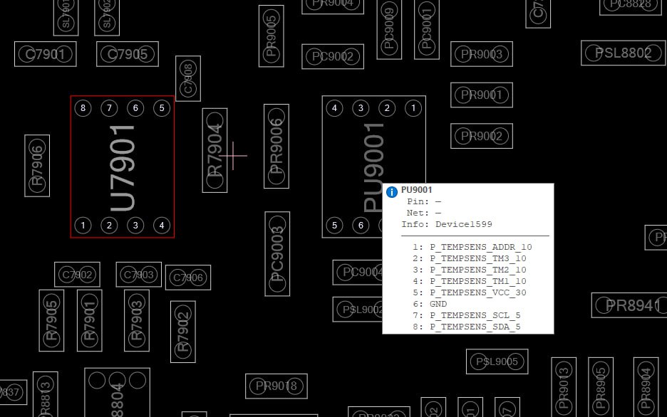Select pin 8 of U7901
Image resolution: width=667 pixels, height=417 pixels.
pos(83,108)
